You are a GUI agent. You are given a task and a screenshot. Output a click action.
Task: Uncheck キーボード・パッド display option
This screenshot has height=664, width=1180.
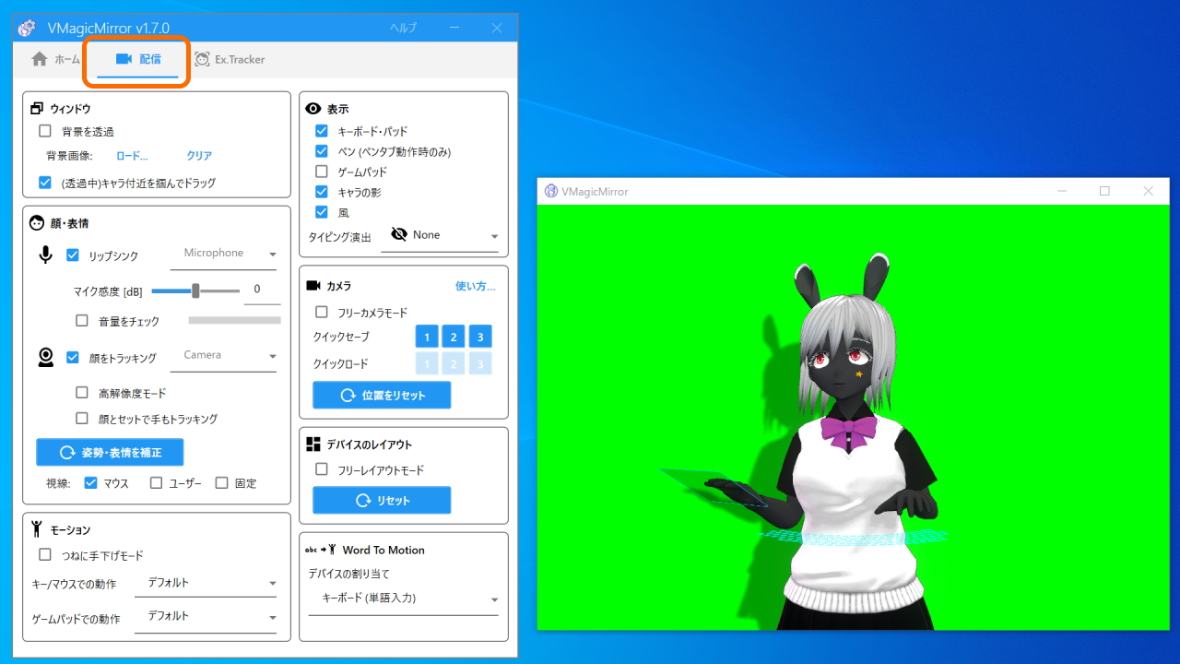pyautogui.click(x=322, y=131)
